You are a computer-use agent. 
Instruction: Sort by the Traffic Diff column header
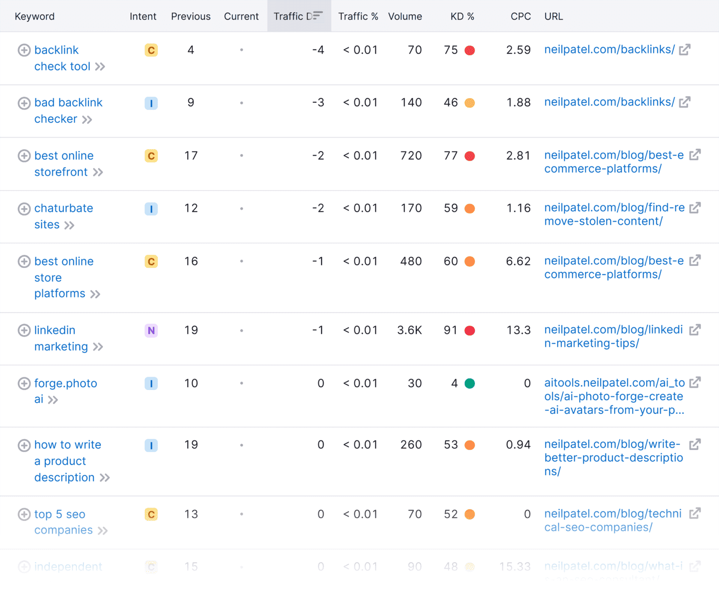pos(299,16)
